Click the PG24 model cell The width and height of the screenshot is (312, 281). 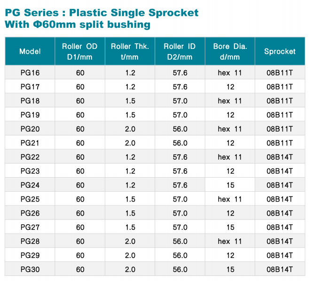click(30, 185)
